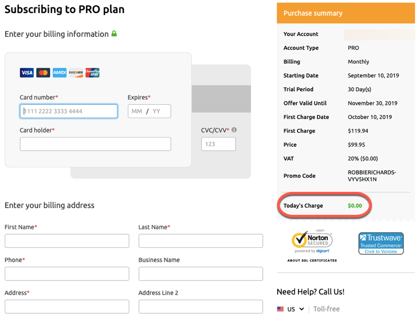Viewport: 419px width, 316px height.
Task: Click the AMEX card icon
Action: [59, 73]
